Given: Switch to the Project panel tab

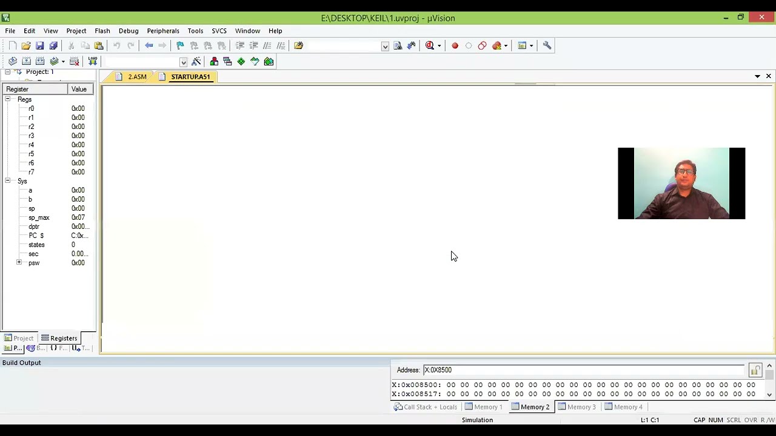Looking at the screenshot, I should pos(19,339).
